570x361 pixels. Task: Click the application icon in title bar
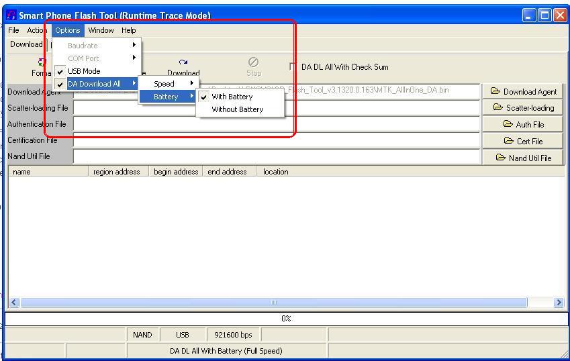pyautogui.click(x=11, y=15)
